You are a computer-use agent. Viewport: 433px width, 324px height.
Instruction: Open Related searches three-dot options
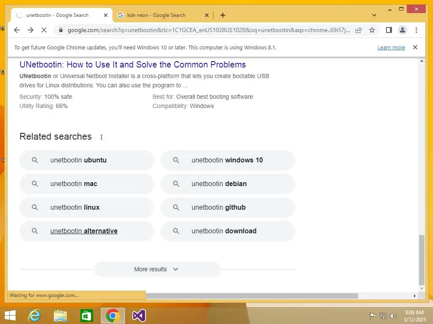coord(101,137)
